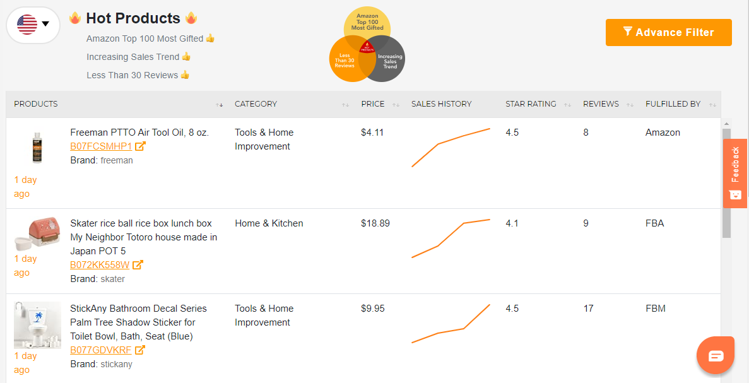749x383 pixels.
Task: Open external link icon beside B072KK558W
Action: (x=138, y=264)
